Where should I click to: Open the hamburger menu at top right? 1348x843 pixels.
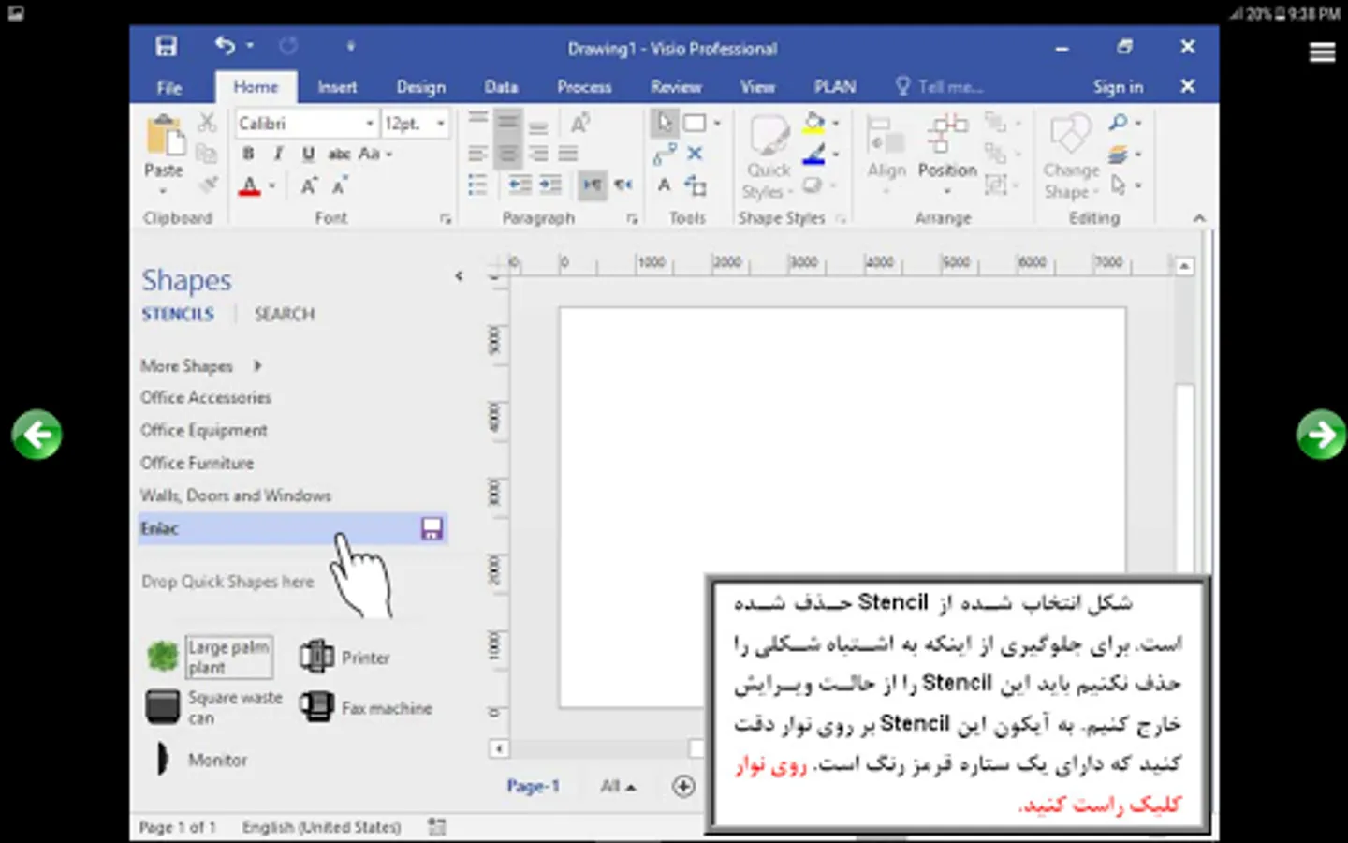[x=1322, y=52]
